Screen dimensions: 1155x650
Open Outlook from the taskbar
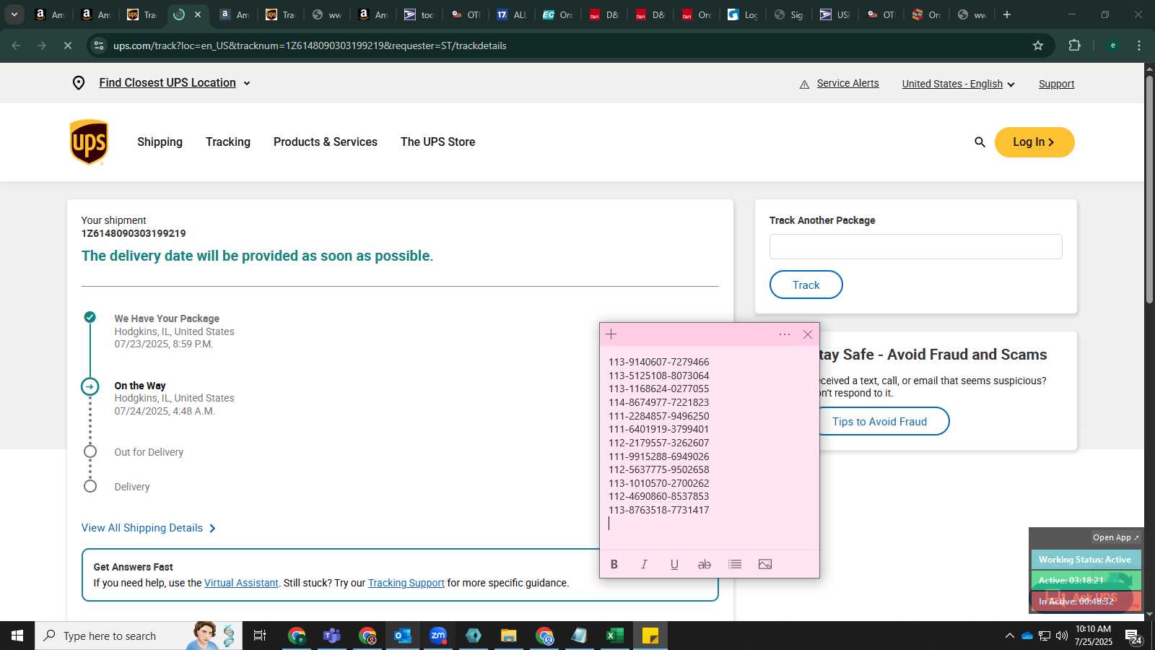tap(403, 636)
